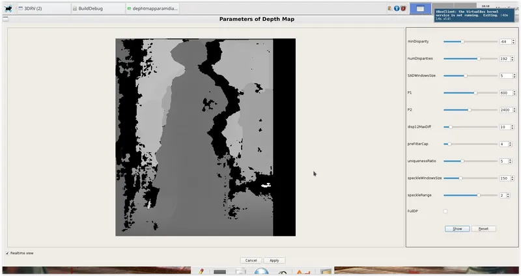Toggle the Realtime view checkbox
521x276 pixels.
pos(7,253)
